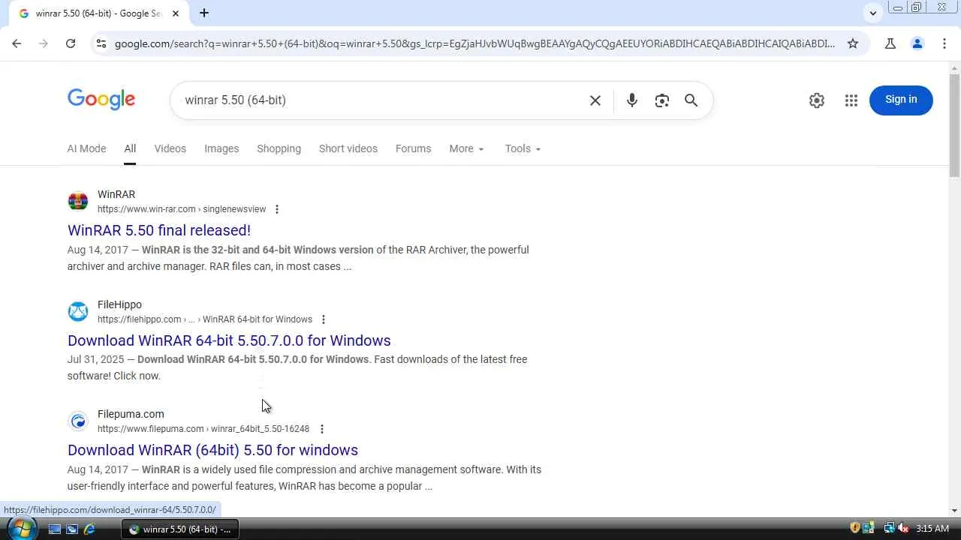Image resolution: width=961 pixels, height=540 pixels.
Task: Click the Sign in button
Action: click(x=901, y=100)
